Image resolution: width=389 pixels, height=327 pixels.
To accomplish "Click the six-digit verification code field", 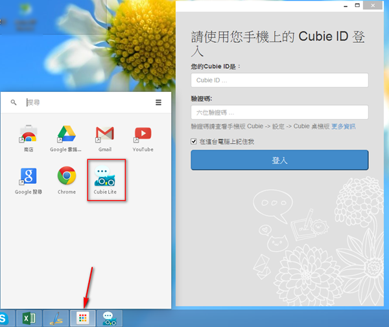I will [x=279, y=113].
